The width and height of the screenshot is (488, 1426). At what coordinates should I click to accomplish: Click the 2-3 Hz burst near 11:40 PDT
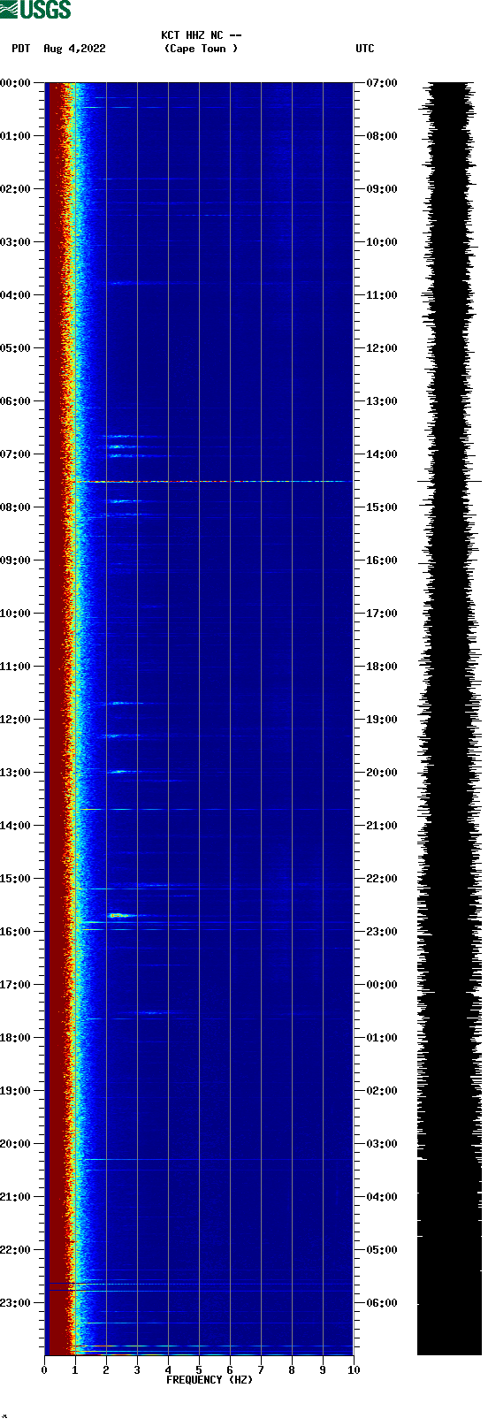[x=120, y=704]
